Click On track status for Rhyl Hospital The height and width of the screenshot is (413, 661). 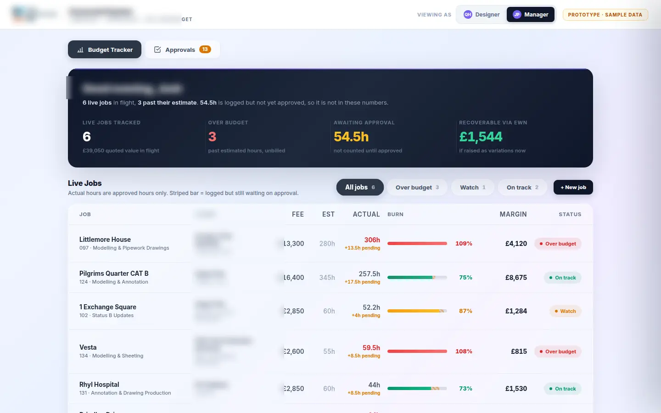coord(563,389)
